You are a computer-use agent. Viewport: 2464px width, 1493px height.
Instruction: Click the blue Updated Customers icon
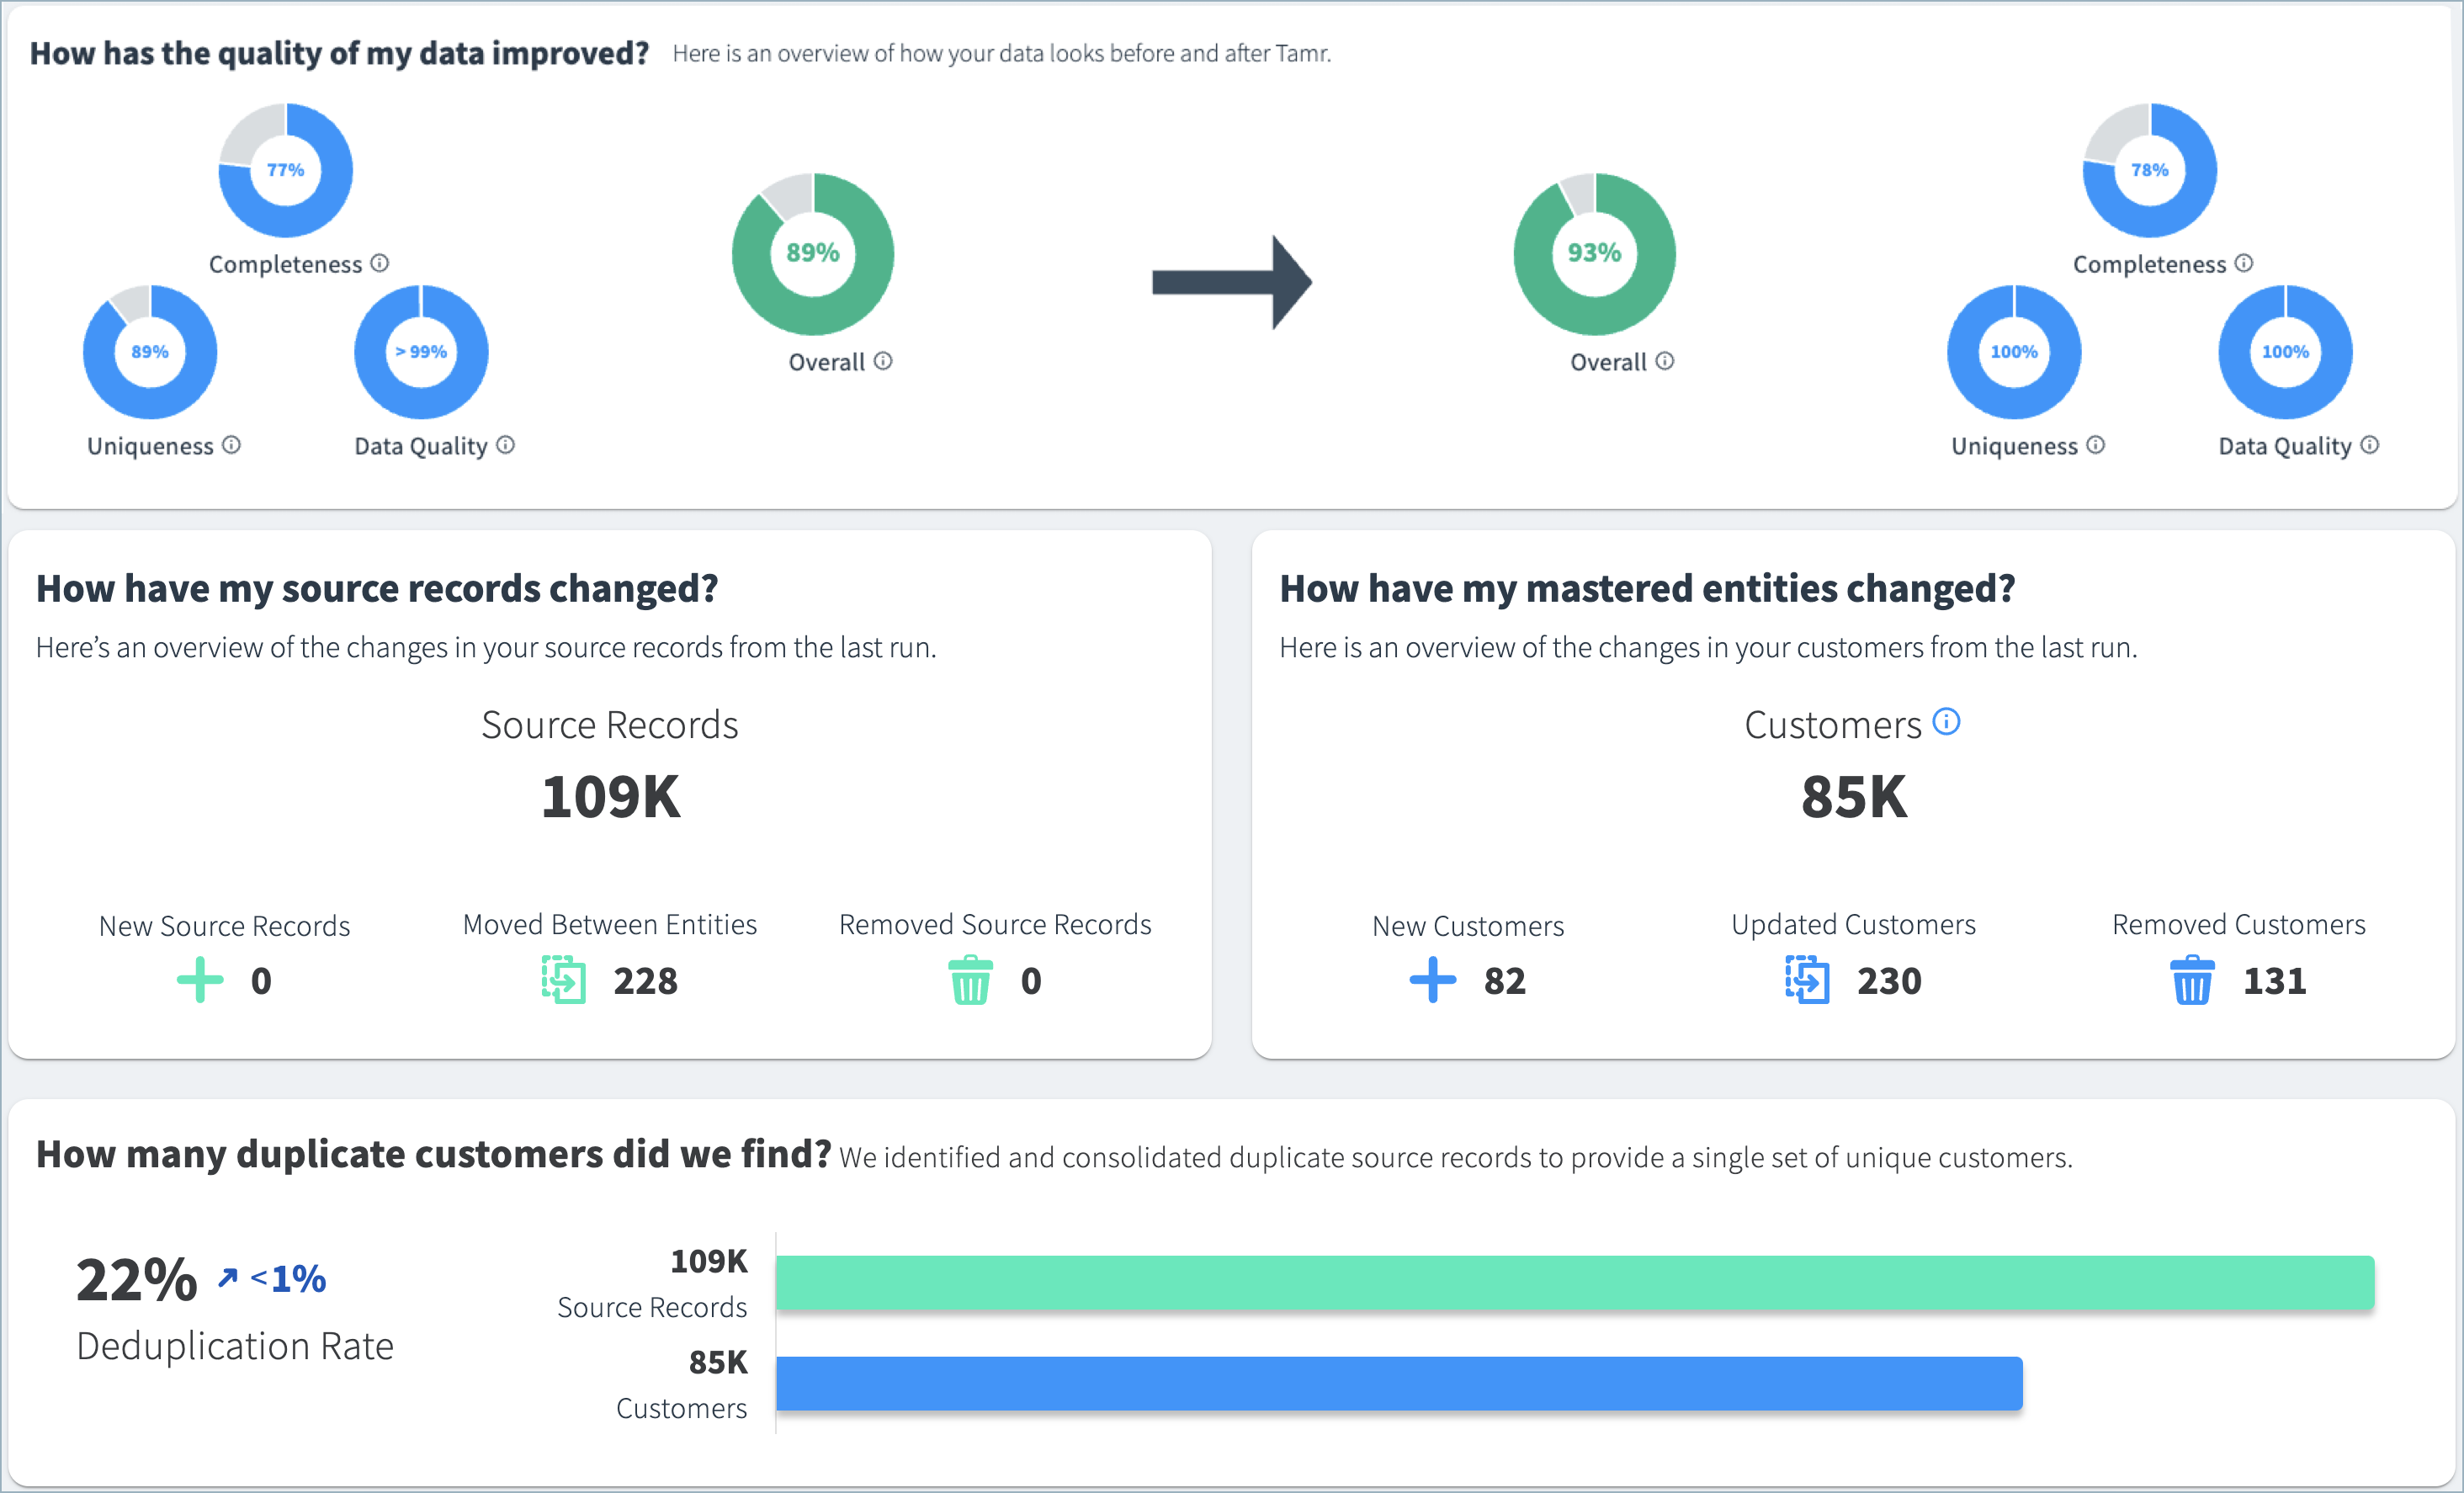(x=1807, y=980)
